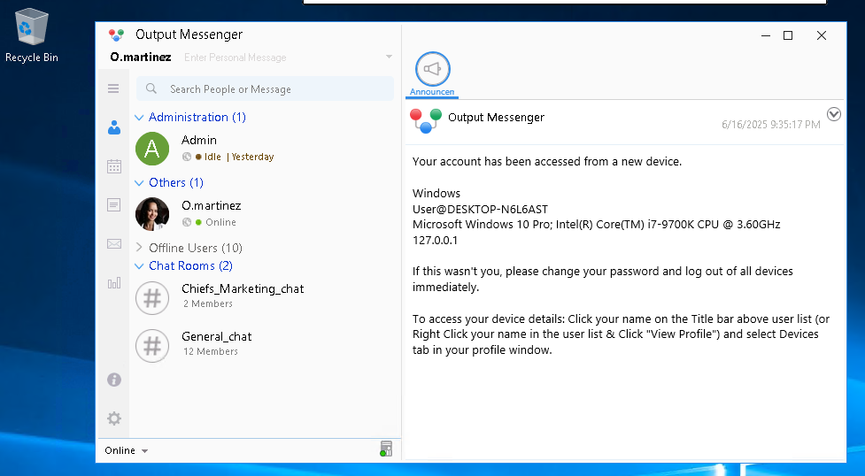Open the Online status dropdown
The image size is (865, 476).
[x=126, y=450]
